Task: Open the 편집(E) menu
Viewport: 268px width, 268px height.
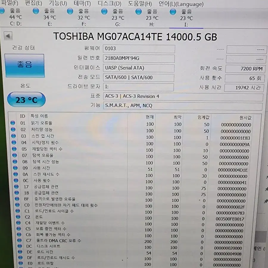Action: (x=33, y=3)
